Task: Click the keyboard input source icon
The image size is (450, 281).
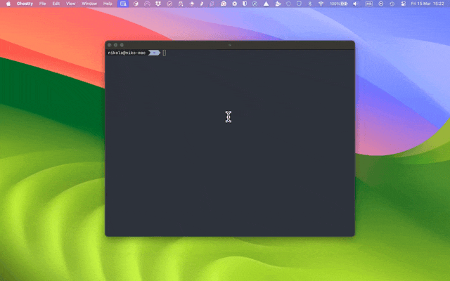Action: (368, 4)
